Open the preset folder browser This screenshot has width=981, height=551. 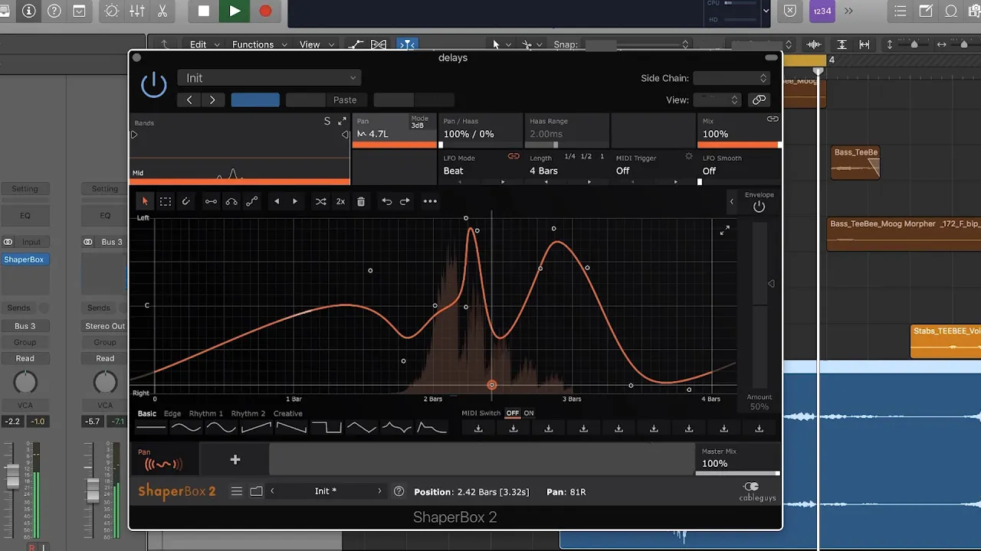coord(257,491)
